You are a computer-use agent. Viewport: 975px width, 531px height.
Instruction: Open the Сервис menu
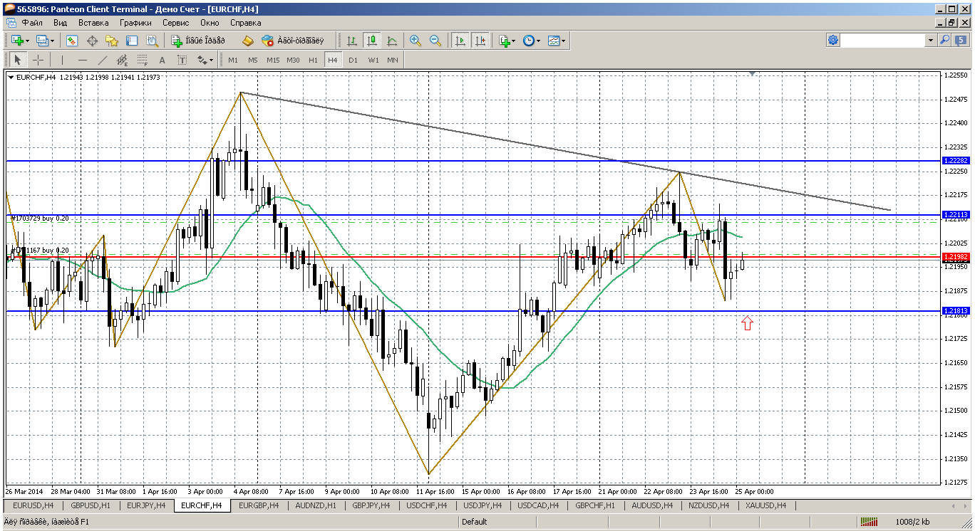pos(175,23)
